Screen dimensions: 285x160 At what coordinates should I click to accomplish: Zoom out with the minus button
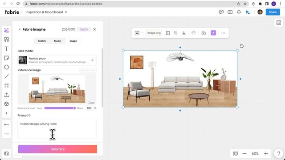pos(244,154)
